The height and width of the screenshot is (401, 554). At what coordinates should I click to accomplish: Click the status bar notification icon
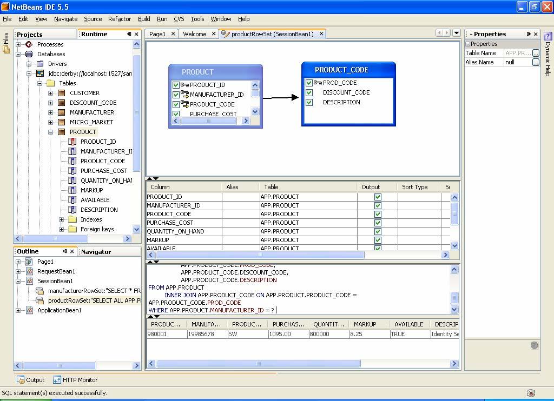click(531, 393)
